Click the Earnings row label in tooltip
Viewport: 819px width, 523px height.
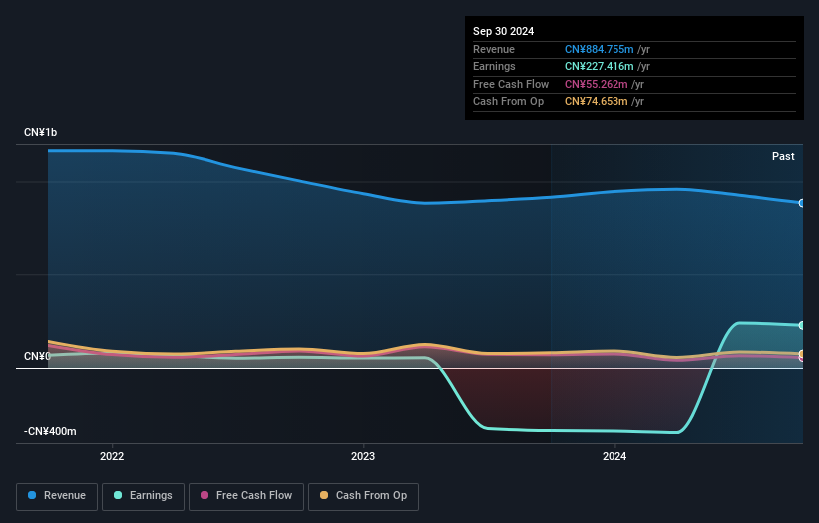494,66
